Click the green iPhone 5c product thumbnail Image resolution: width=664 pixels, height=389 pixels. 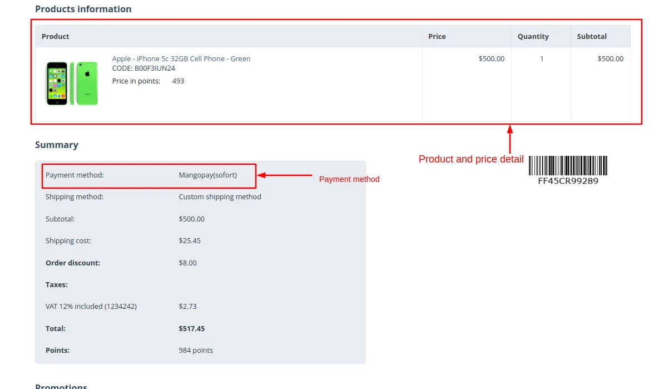point(72,83)
